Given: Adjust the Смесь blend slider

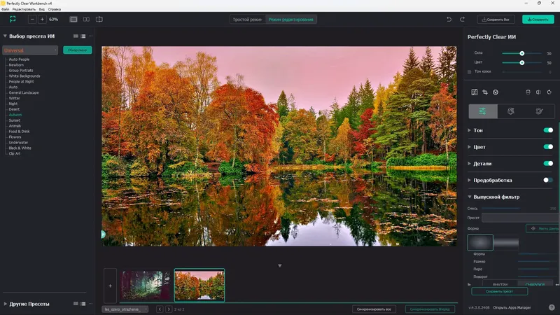Looking at the screenshot, I should tap(501, 208).
